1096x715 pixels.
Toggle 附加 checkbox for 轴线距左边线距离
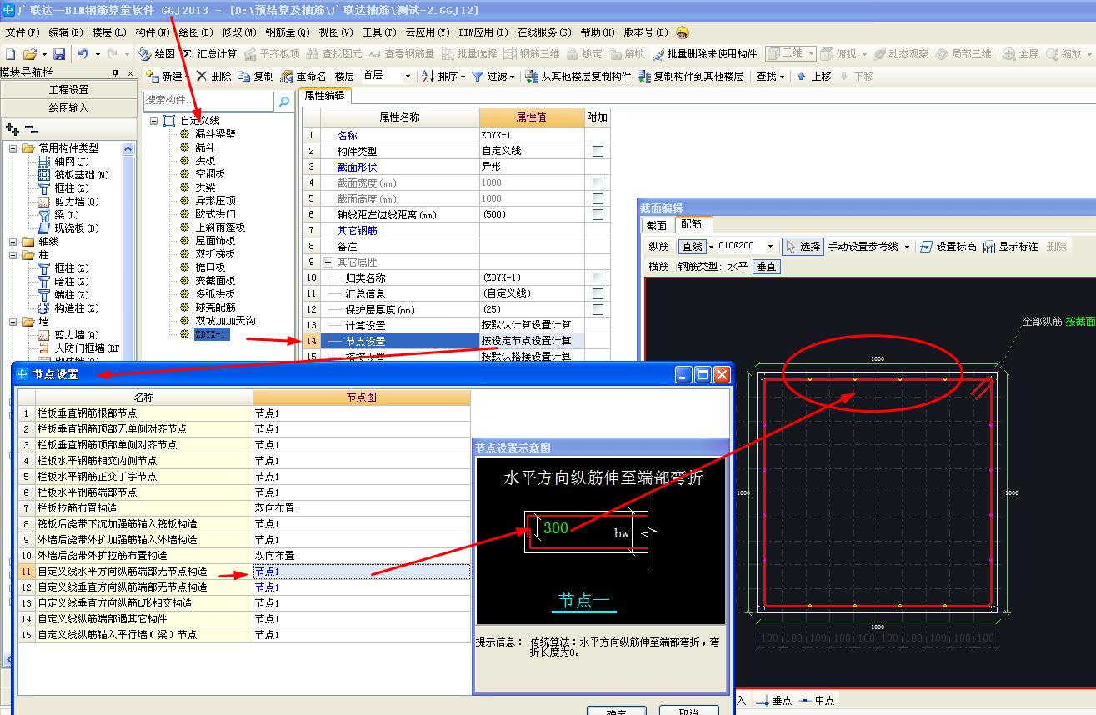[598, 214]
